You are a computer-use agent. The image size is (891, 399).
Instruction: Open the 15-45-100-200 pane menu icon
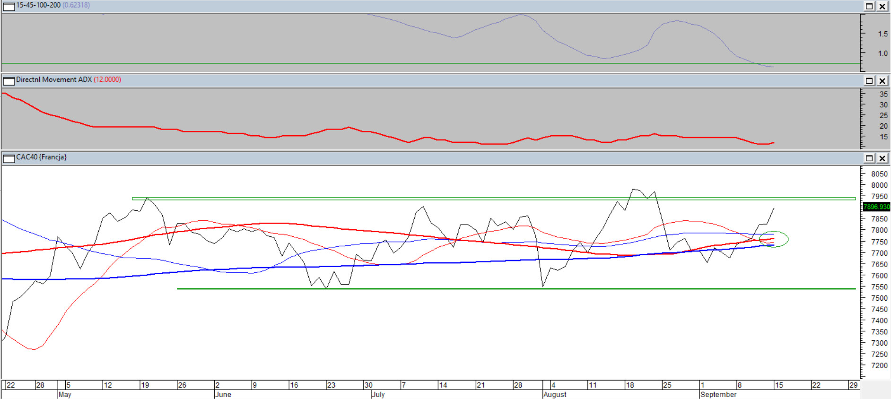click(x=9, y=6)
